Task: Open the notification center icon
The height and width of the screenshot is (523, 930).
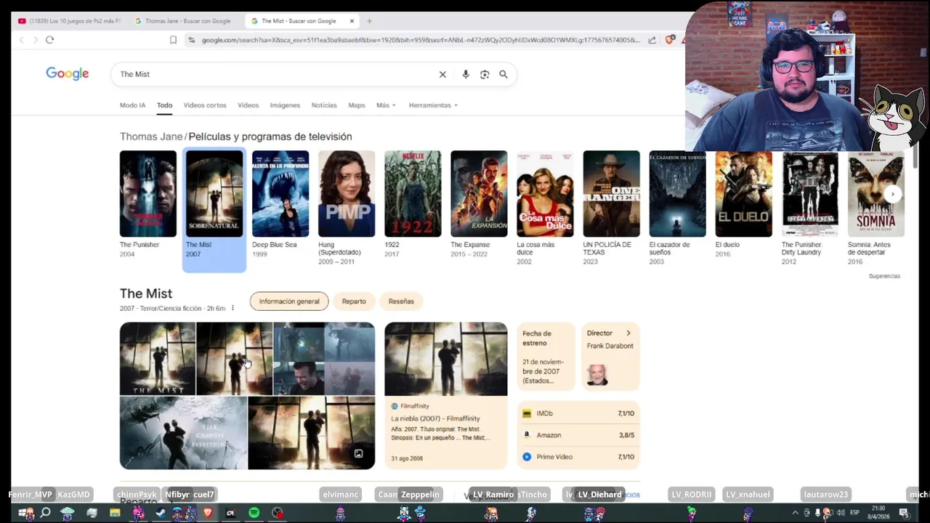Action: click(904, 513)
